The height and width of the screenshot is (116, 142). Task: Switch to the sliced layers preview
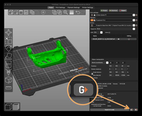16,107
